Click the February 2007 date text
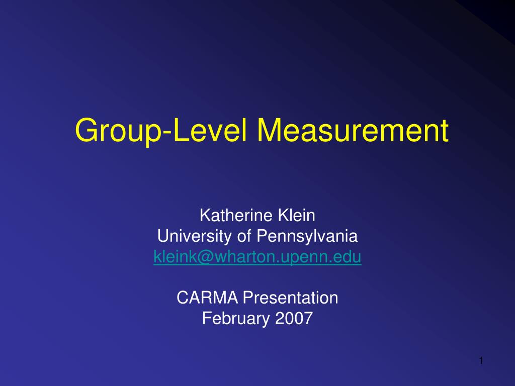Image resolution: width=515 pixels, height=386 pixels. tap(257, 318)
